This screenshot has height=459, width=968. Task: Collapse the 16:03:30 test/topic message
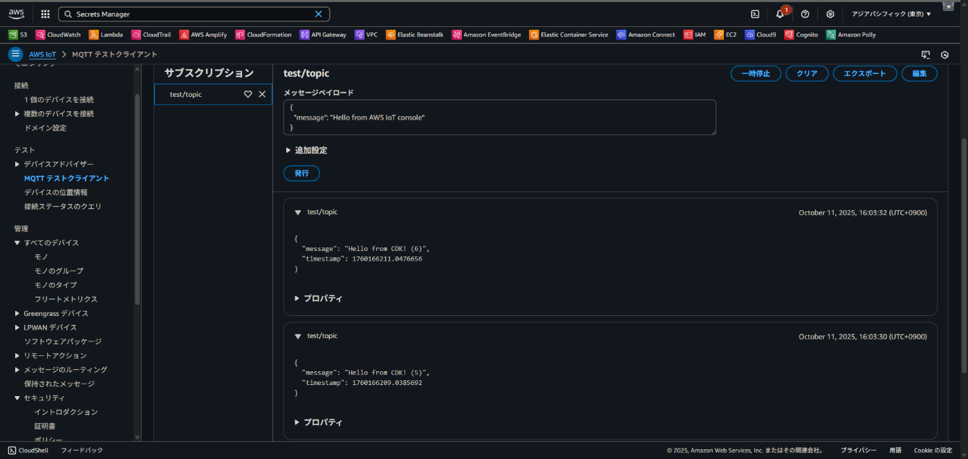[x=298, y=336]
